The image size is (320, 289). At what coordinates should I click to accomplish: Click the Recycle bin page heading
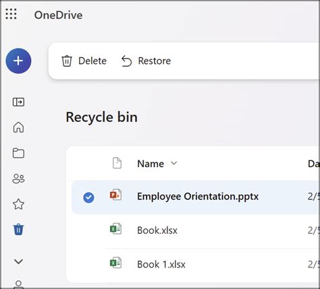tap(102, 118)
